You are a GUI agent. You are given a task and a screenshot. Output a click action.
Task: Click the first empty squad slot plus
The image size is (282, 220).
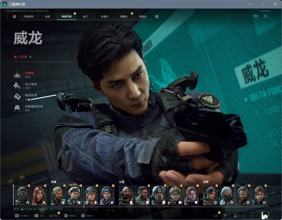248,216
